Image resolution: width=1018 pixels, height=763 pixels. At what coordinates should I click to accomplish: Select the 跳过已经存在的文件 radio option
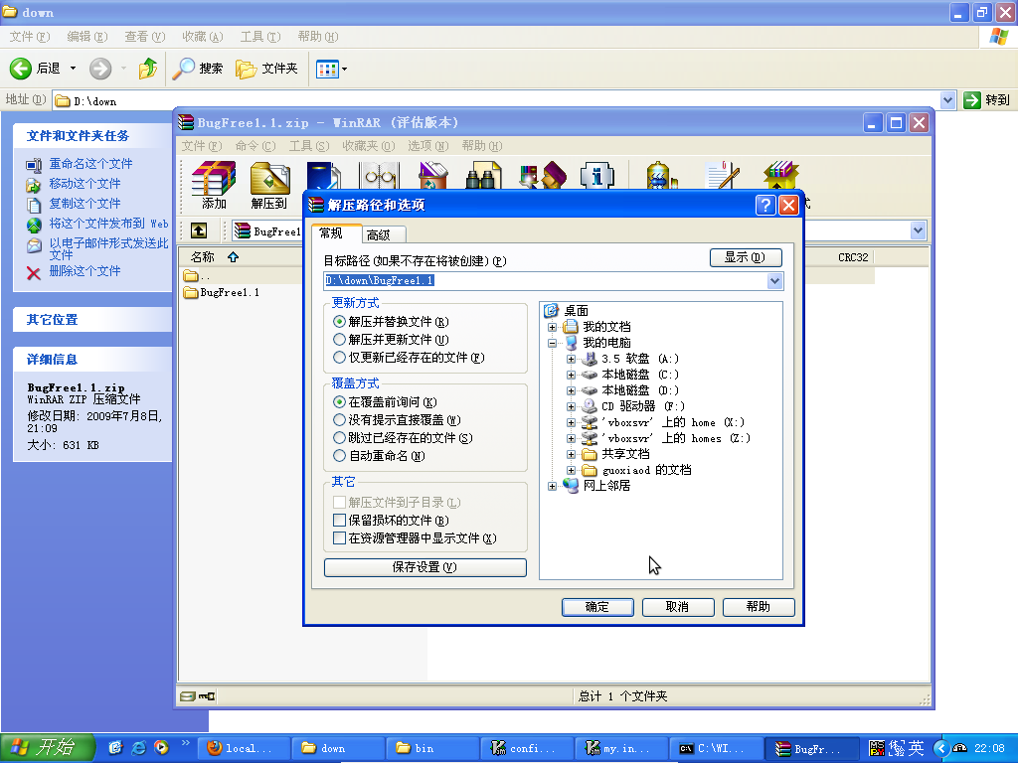click(x=339, y=438)
